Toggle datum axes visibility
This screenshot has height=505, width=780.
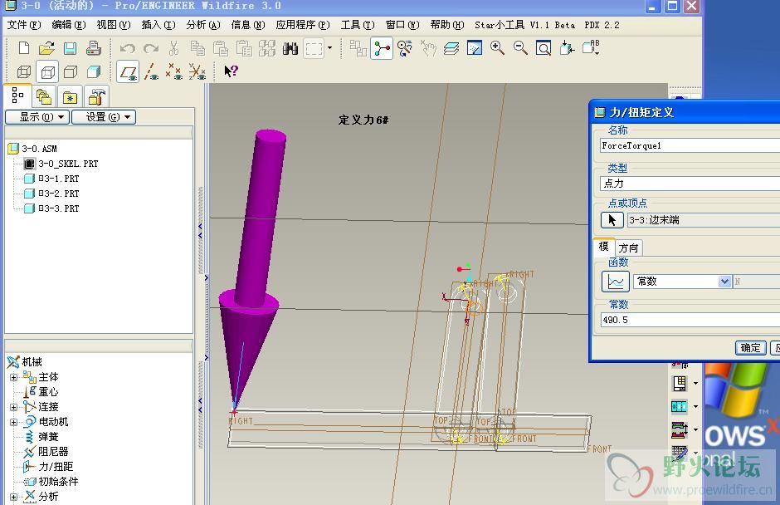(x=151, y=72)
